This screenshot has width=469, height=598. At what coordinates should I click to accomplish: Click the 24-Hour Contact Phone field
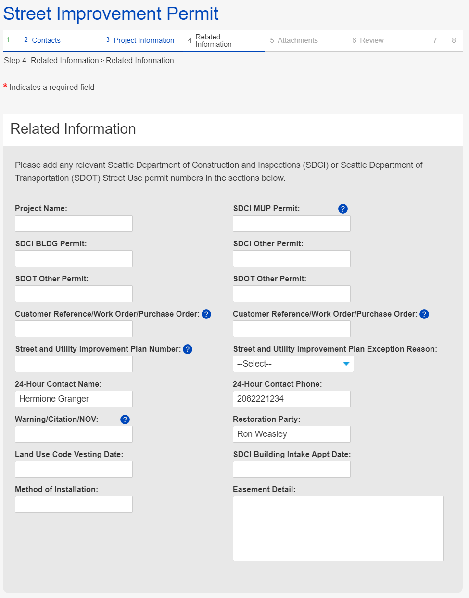click(292, 399)
